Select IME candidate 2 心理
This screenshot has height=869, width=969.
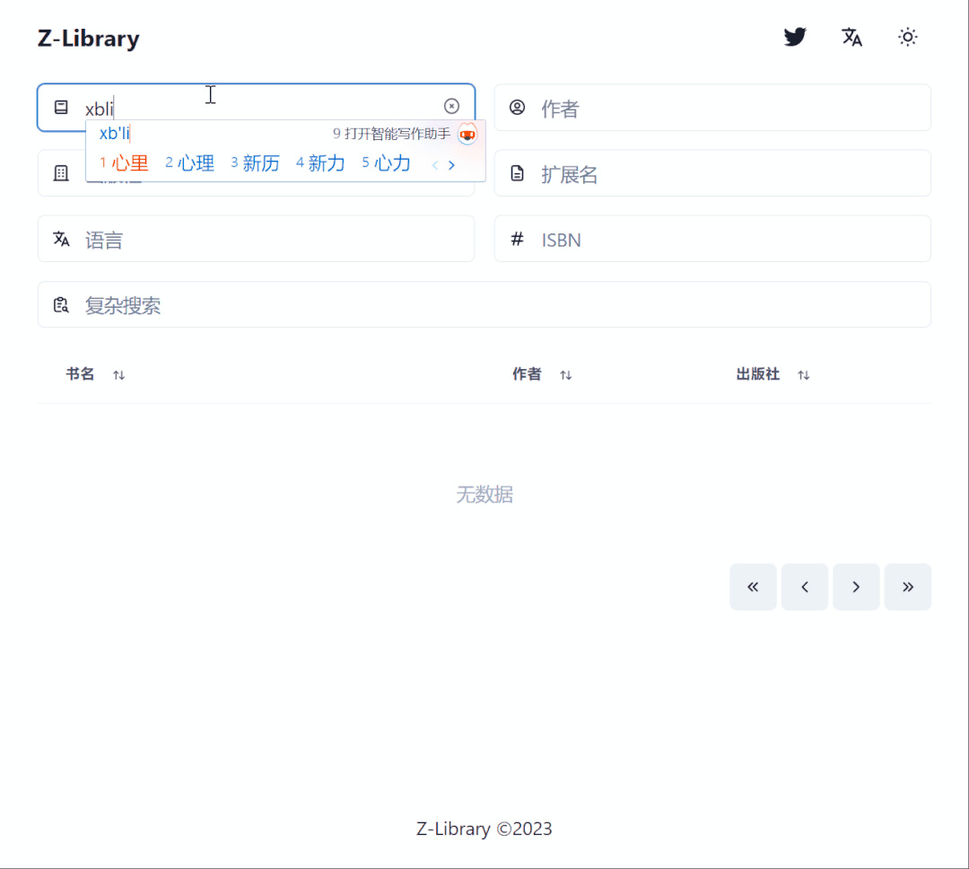[x=189, y=163]
